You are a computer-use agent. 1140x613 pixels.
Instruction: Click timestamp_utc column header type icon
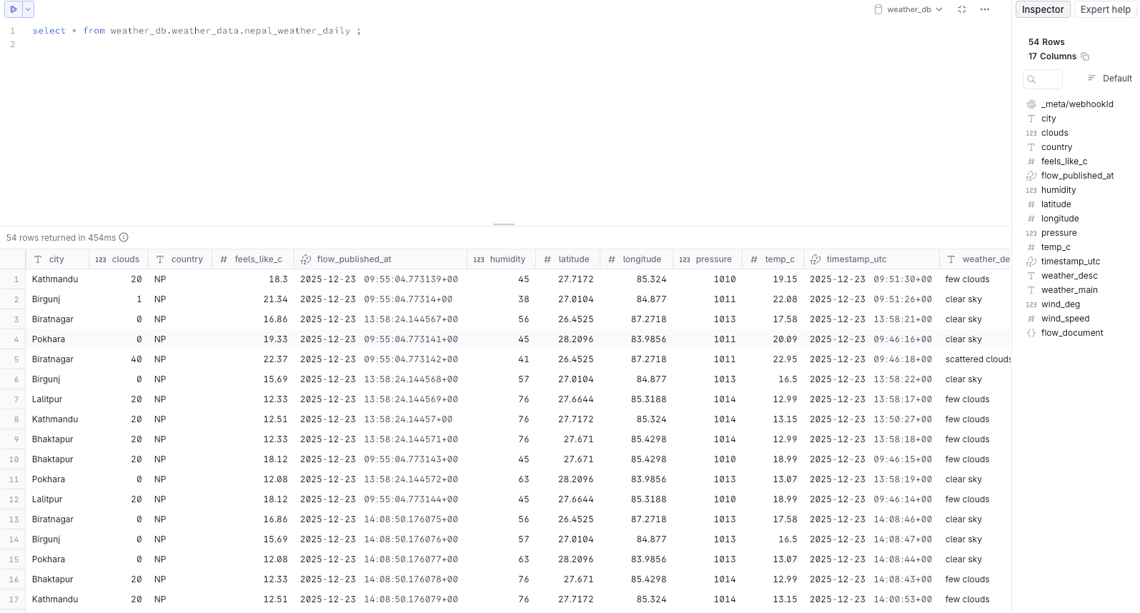[816, 259]
